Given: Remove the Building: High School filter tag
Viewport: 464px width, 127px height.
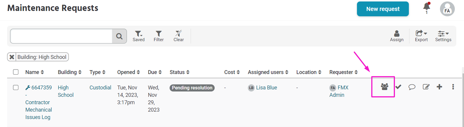Looking at the screenshot, I should click(x=12, y=57).
